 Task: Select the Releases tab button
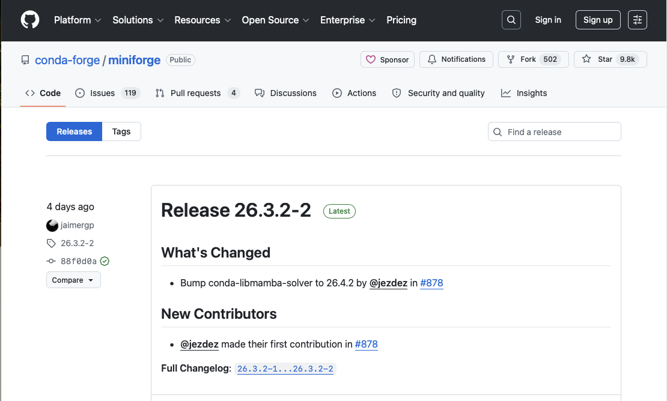(x=74, y=131)
